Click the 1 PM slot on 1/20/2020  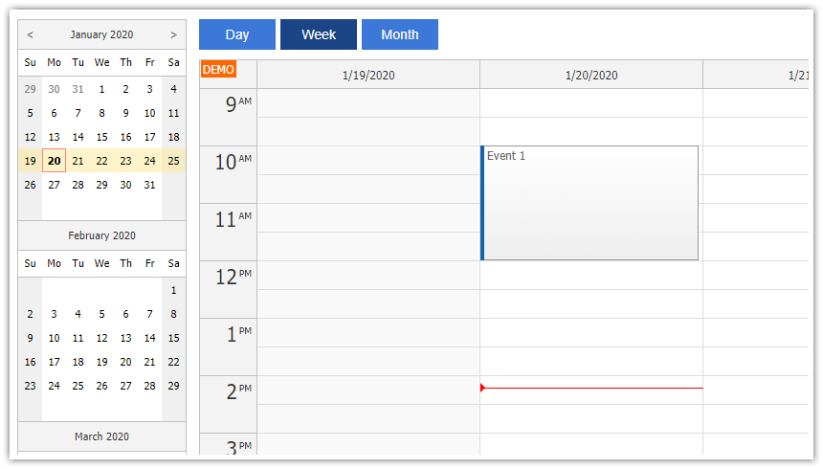(591, 333)
